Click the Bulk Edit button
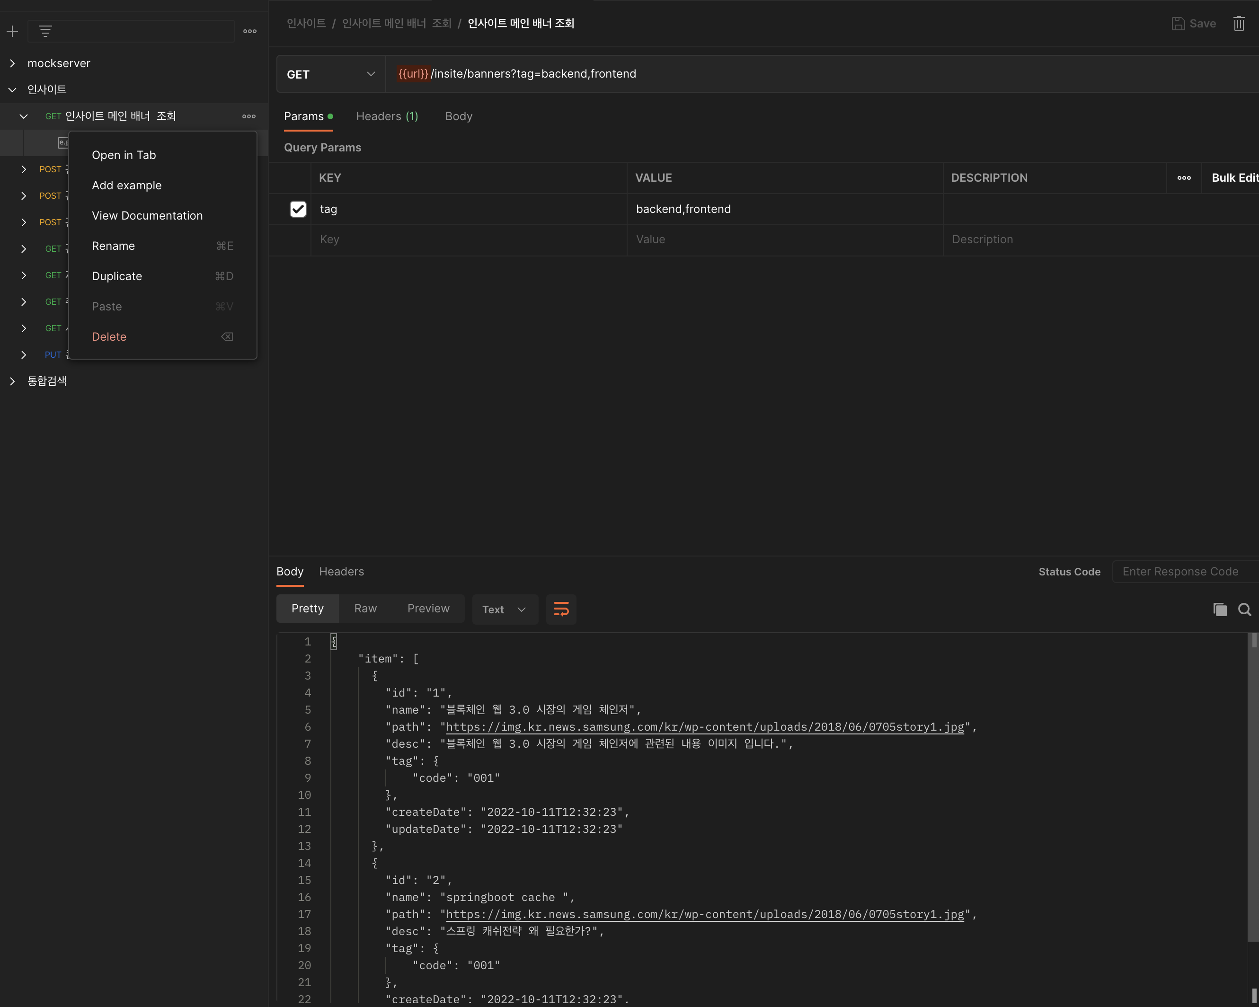 click(1234, 177)
